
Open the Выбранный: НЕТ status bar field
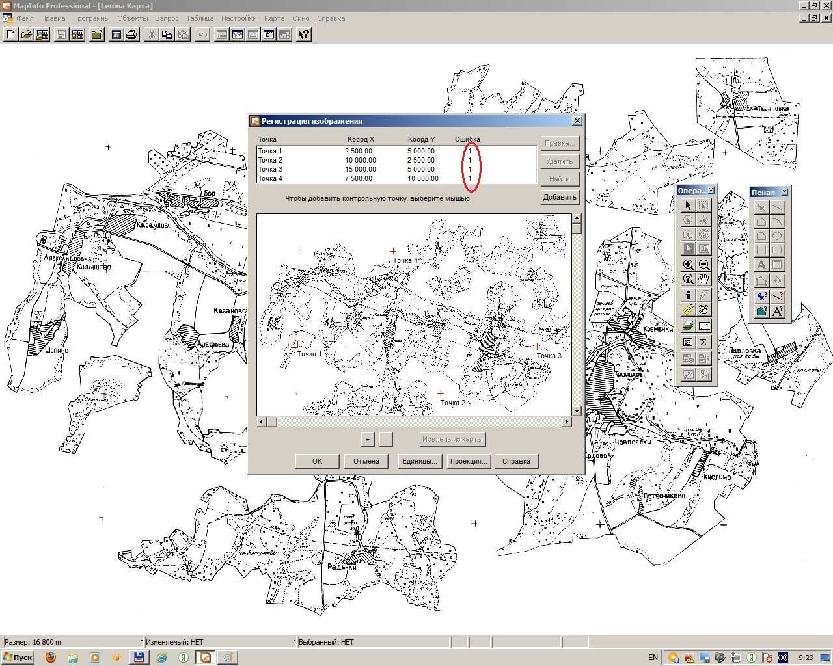pyautogui.click(x=372, y=642)
